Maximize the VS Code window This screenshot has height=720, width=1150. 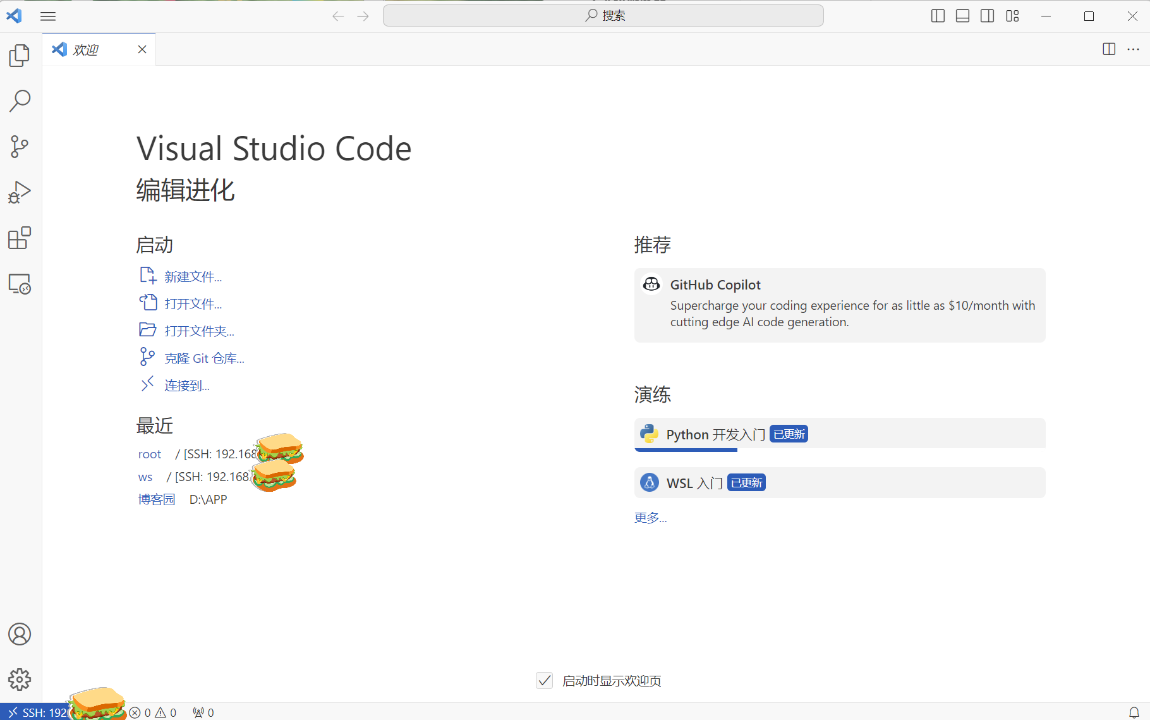point(1089,16)
